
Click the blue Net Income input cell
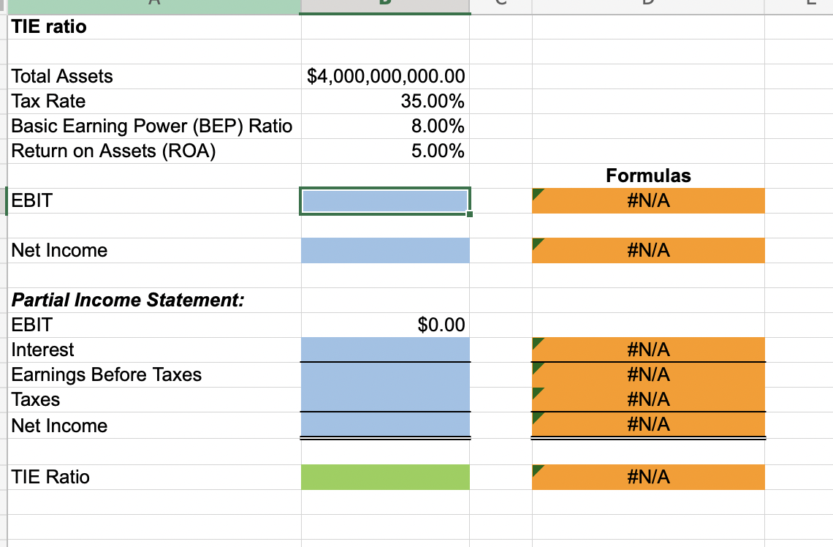click(385, 249)
